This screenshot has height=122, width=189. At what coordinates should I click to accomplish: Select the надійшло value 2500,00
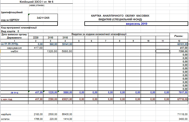click(53, 114)
